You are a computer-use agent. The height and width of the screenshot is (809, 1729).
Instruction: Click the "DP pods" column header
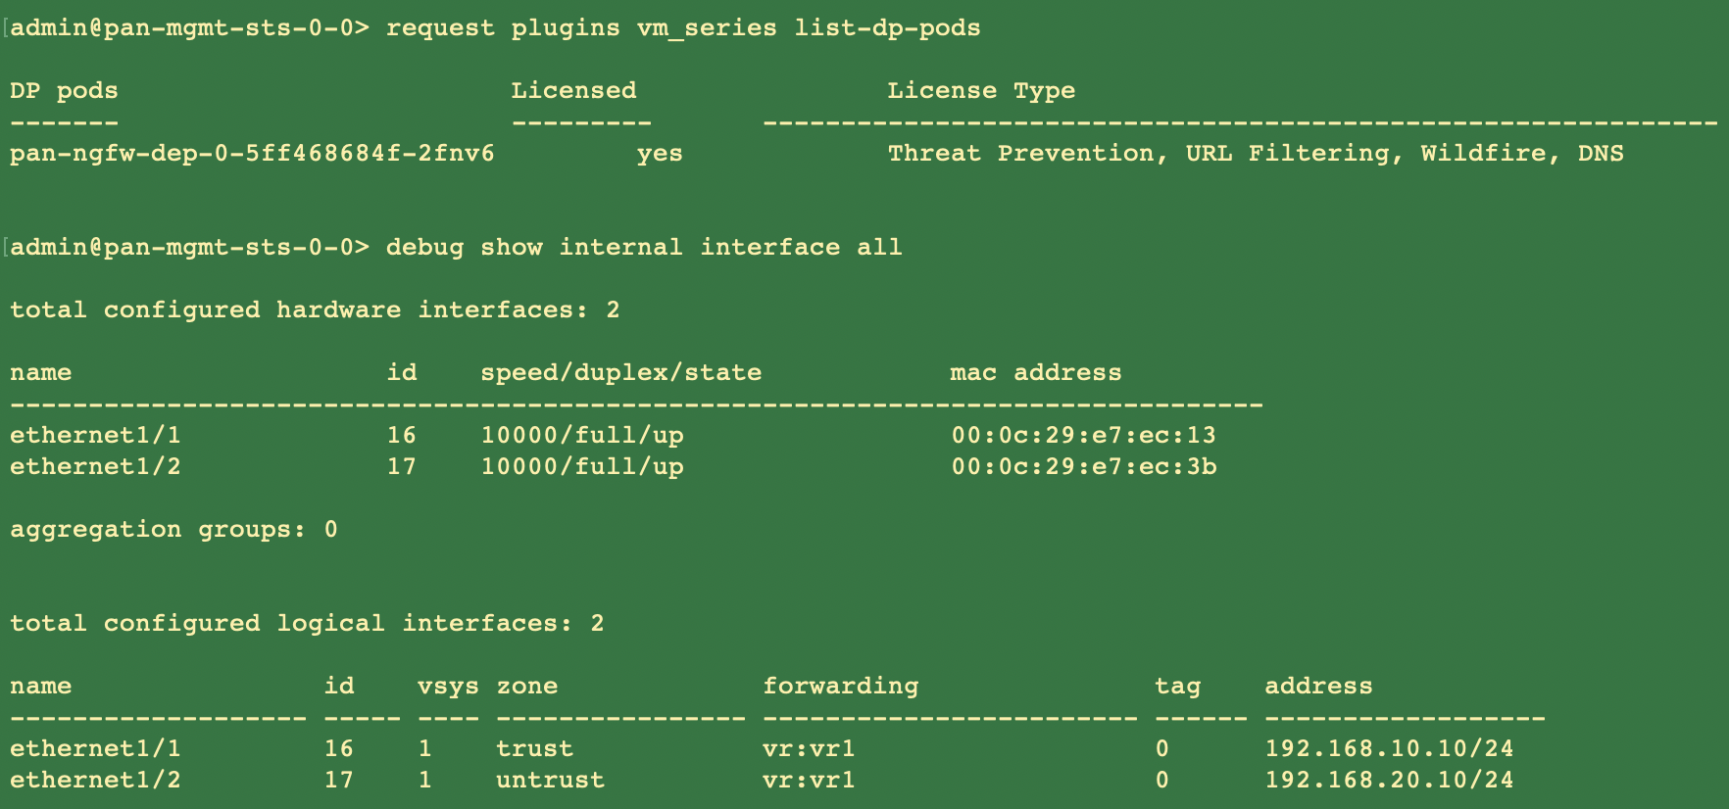tap(64, 91)
